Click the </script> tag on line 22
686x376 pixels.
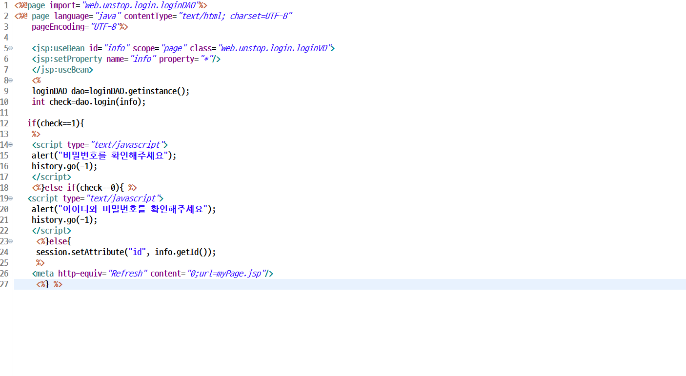tap(51, 231)
